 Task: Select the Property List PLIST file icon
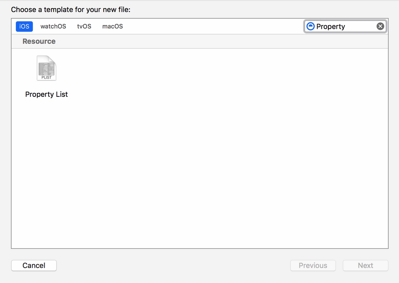point(46,68)
